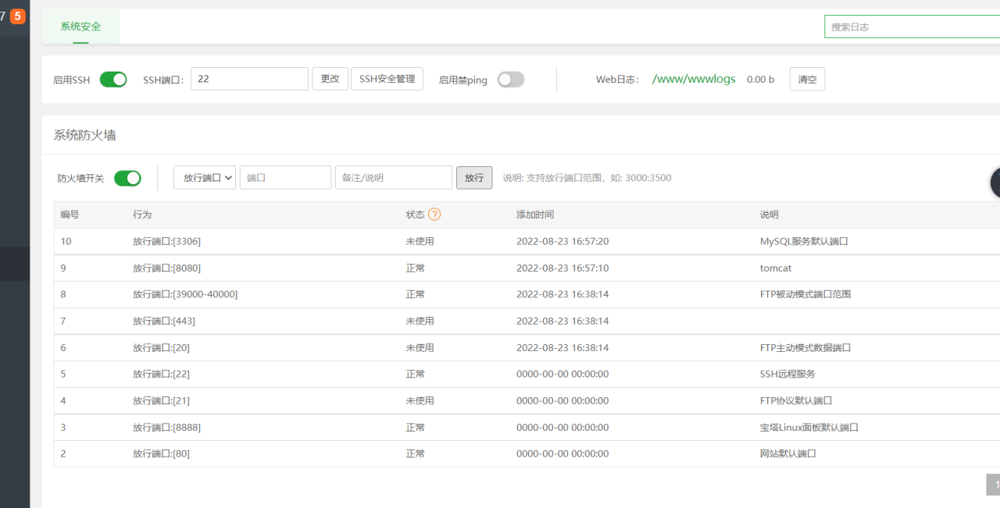
Task: Click the 端口 input field
Action: click(x=285, y=178)
